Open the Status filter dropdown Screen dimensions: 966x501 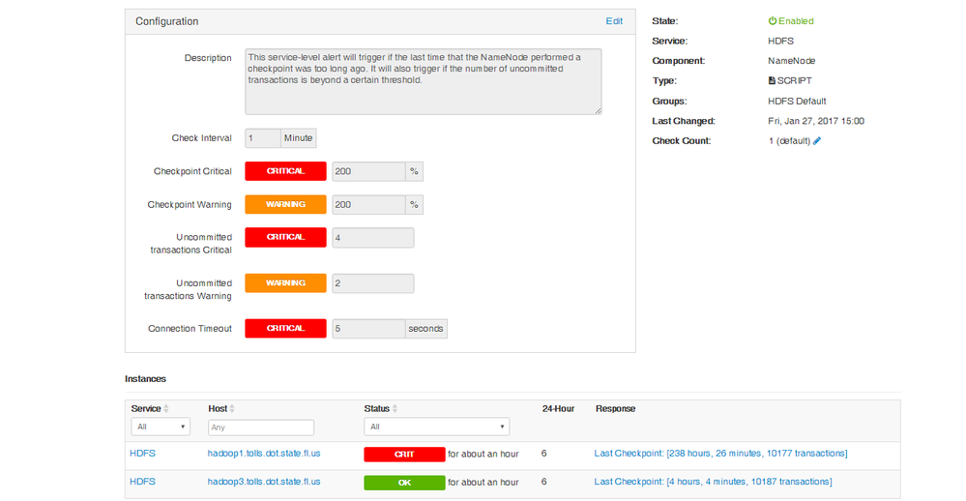pos(437,427)
